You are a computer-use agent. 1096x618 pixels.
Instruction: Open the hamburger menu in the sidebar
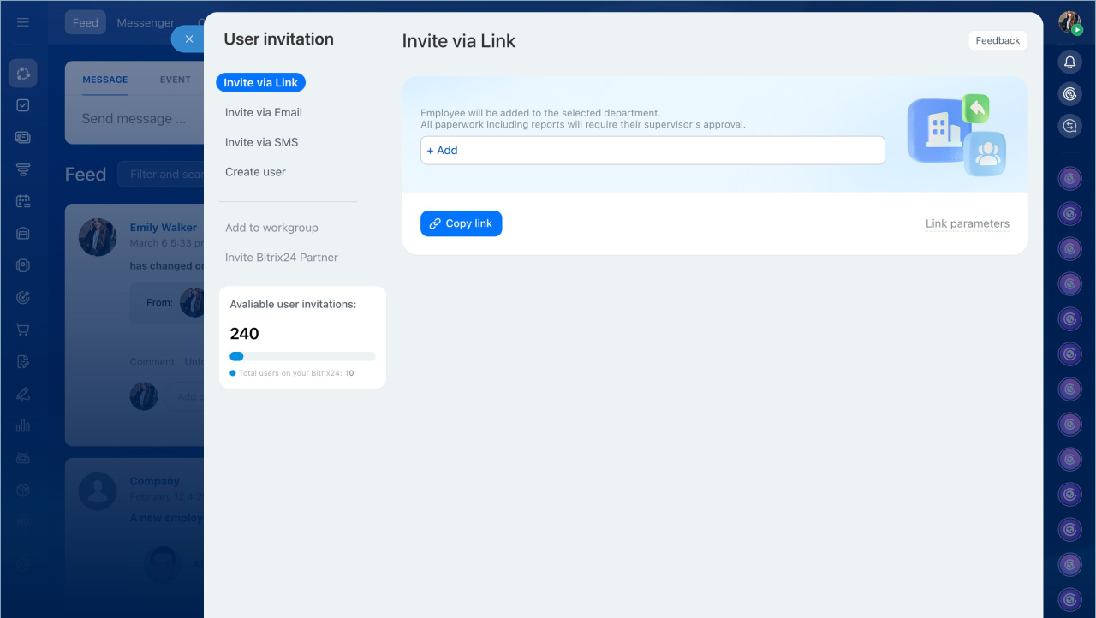pyautogui.click(x=23, y=22)
